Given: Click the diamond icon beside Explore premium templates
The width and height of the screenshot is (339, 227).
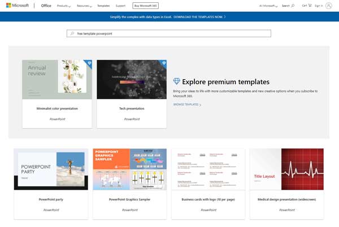Looking at the screenshot, I should [177, 81].
